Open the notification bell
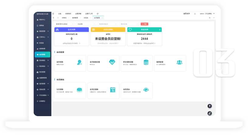The width and height of the screenshot is (248, 137). click(x=195, y=14)
